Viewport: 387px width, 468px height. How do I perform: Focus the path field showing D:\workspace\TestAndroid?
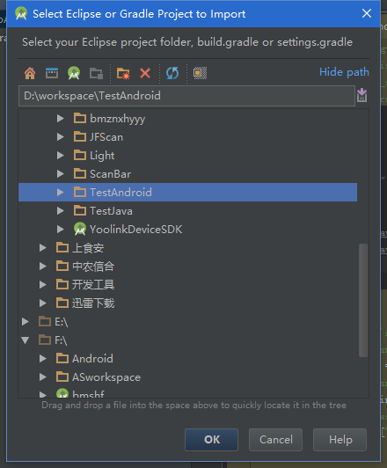[186, 96]
